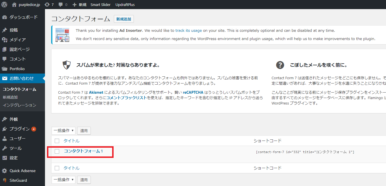Screen dimensions: 386x186
Task: Open the updates icon showing 7
Action: click(47, 5)
